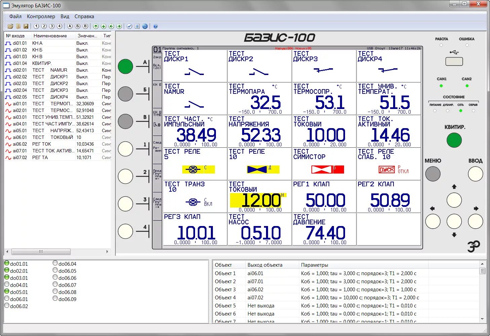Click the input list scroll right arrow
The image size is (490, 336).
107,252
